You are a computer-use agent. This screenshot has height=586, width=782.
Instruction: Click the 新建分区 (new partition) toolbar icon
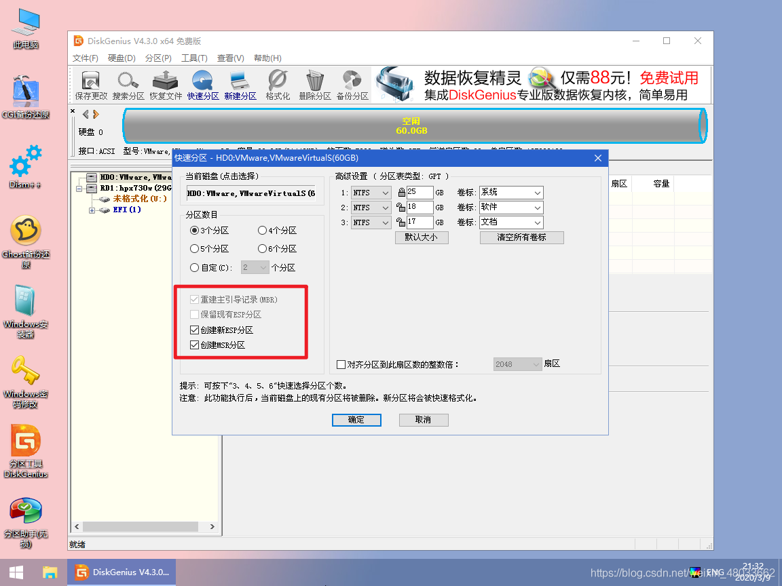pos(240,85)
